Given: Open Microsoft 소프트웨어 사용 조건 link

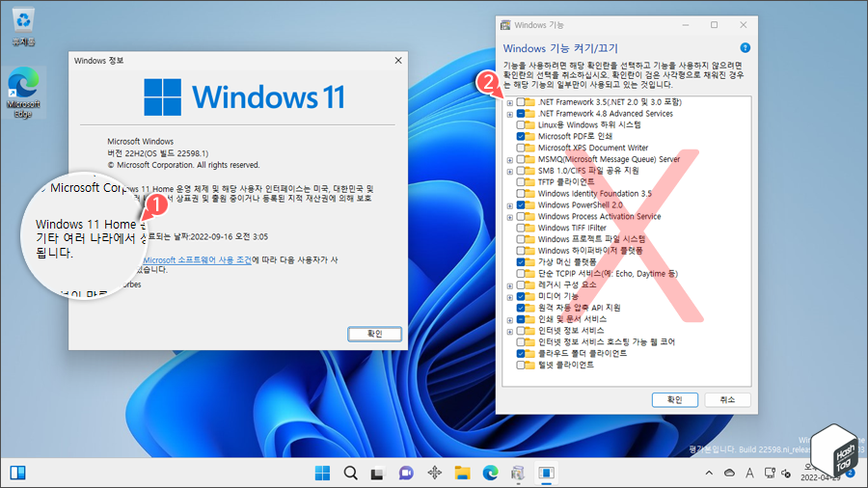Looking at the screenshot, I should tap(197, 259).
